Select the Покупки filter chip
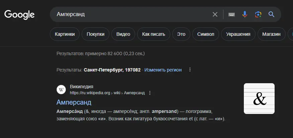Viewport: 293px width, 138px height. [95, 34]
